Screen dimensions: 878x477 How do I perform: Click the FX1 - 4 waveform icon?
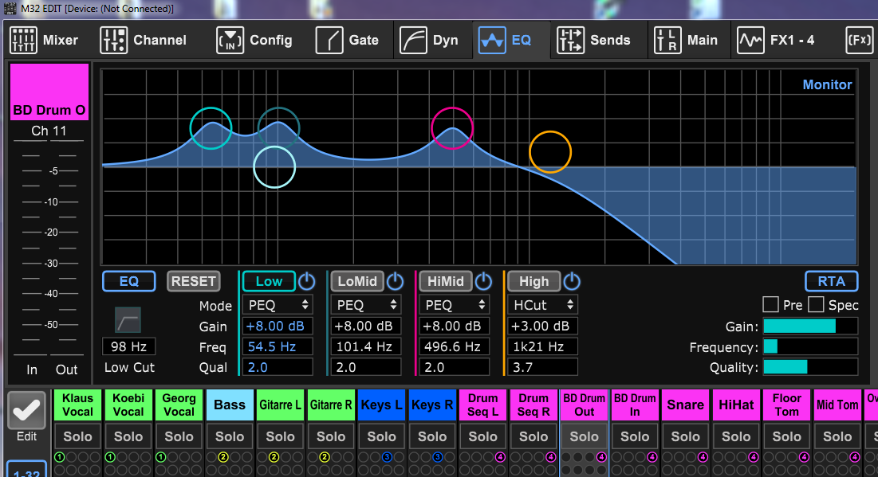(750, 41)
